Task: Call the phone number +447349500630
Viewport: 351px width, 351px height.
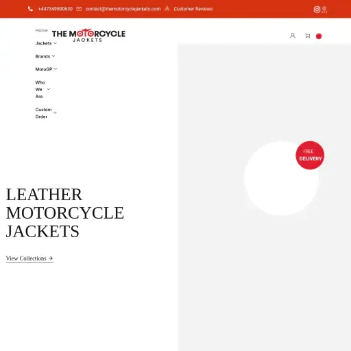Action: pos(56,9)
